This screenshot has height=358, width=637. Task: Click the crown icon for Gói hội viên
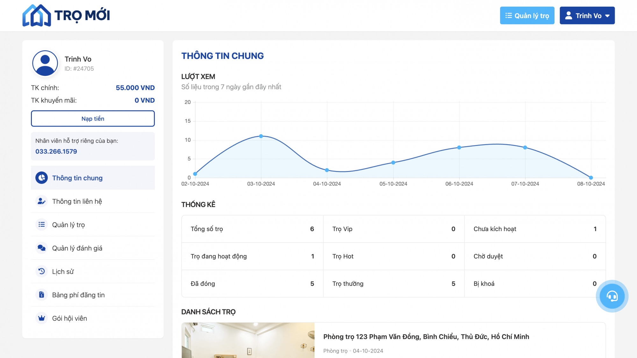pos(42,318)
